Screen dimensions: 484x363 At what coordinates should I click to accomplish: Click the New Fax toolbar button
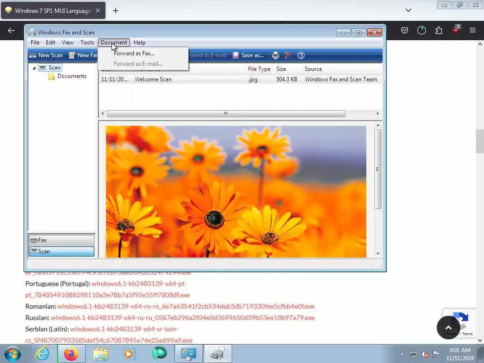[83, 55]
